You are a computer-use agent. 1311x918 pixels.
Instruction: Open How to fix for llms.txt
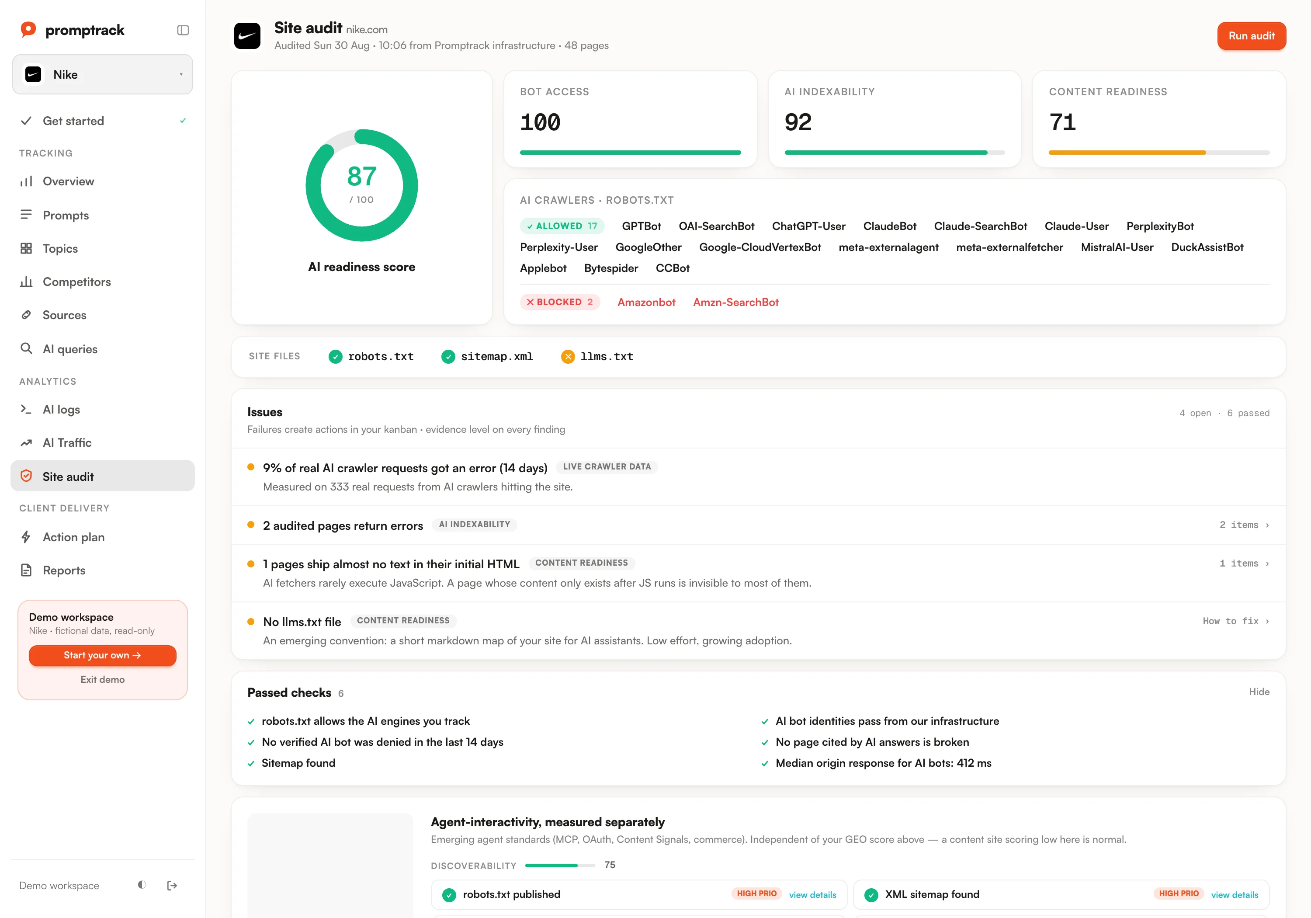pos(1236,621)
